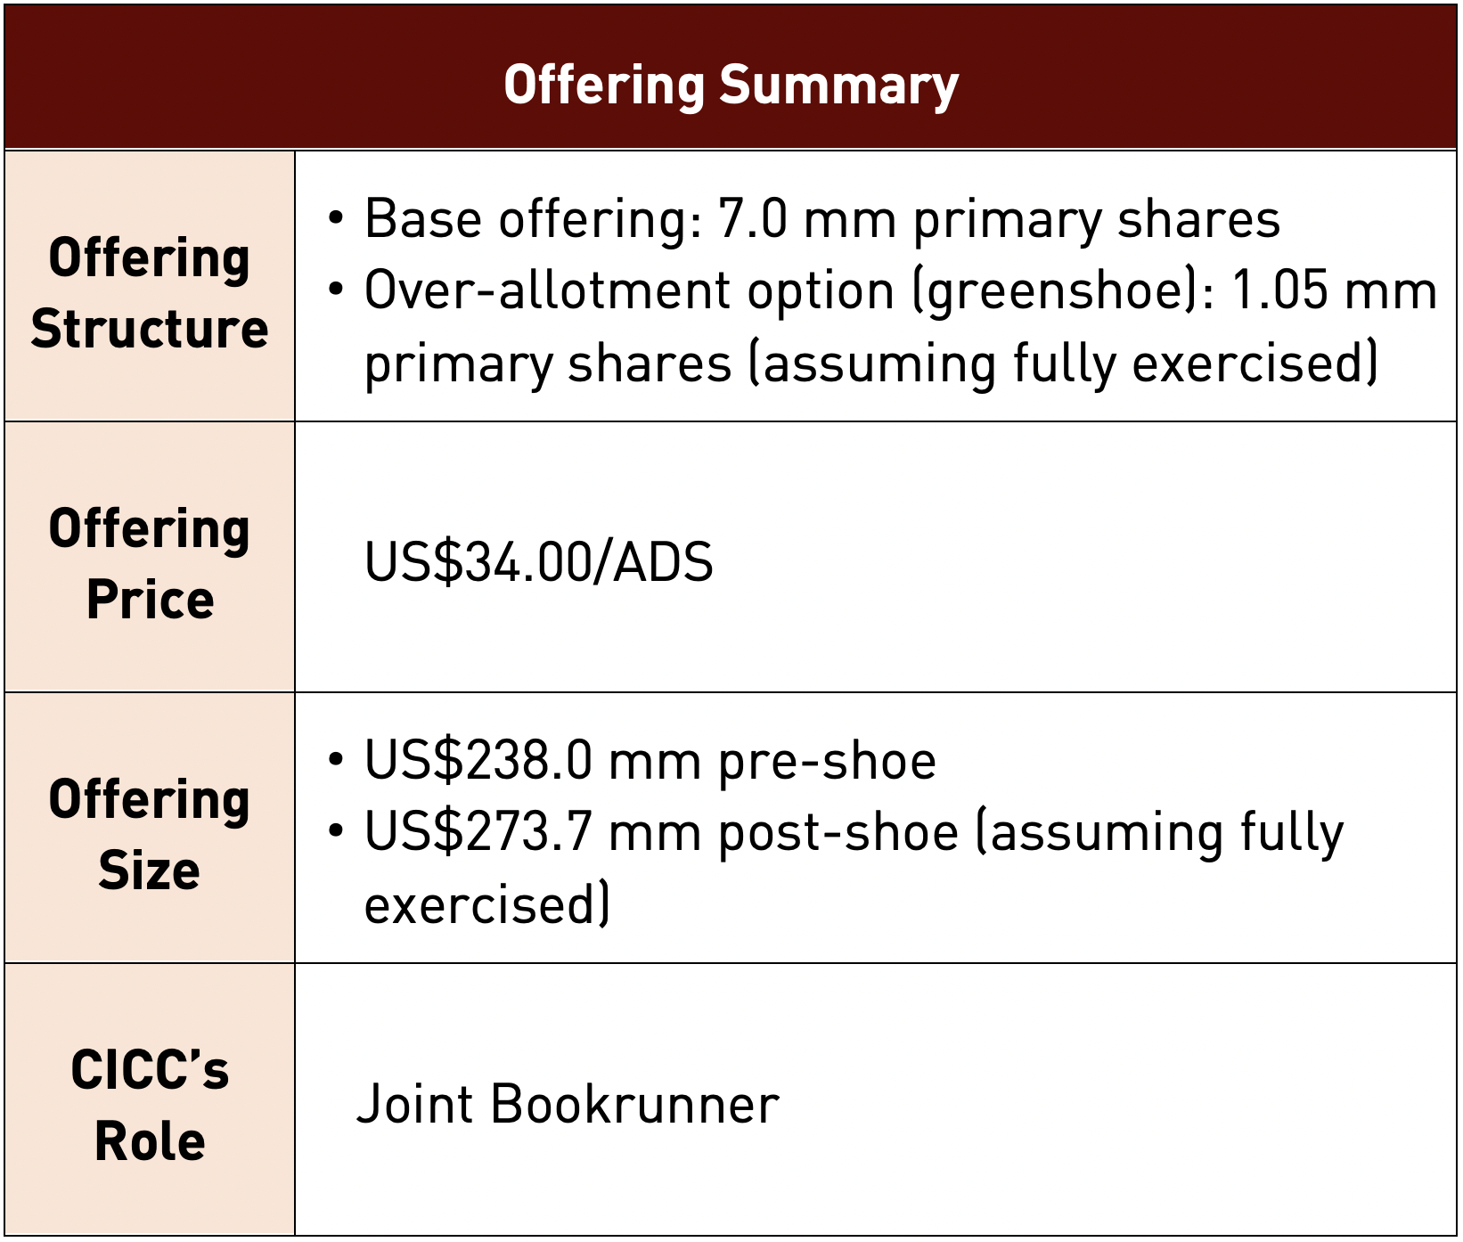Click the word post-shoe
Image resolution: width=1463 pixels, height=1242 pixels.
838,833
